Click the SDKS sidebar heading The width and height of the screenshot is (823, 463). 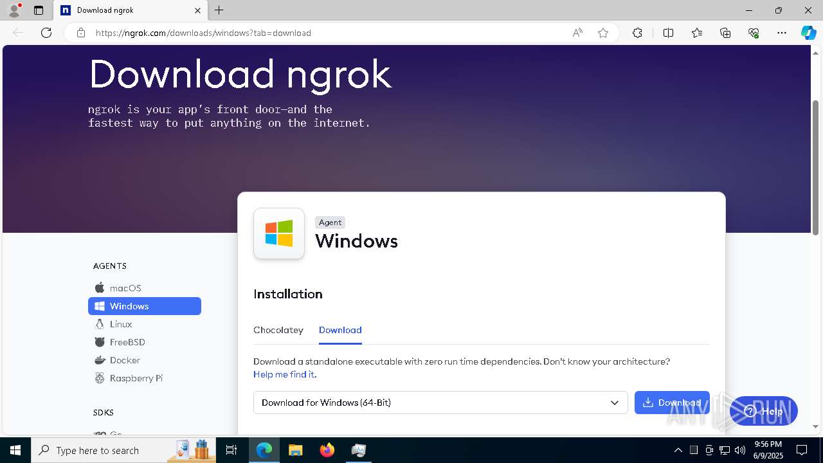point(104,412)
